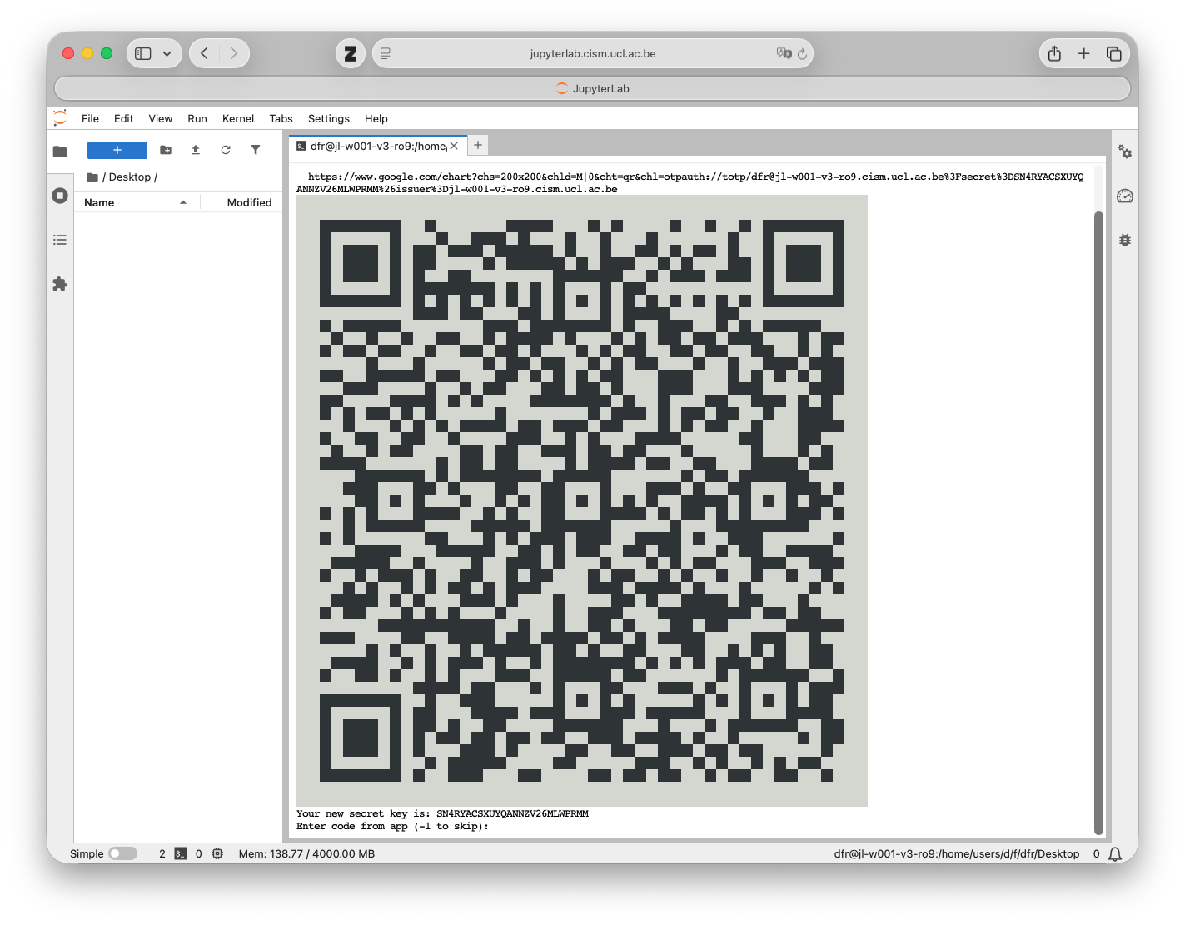Select the JupyterLab Safari tab
This screenshot has height=925, width=1185.
tap(592, 88)
